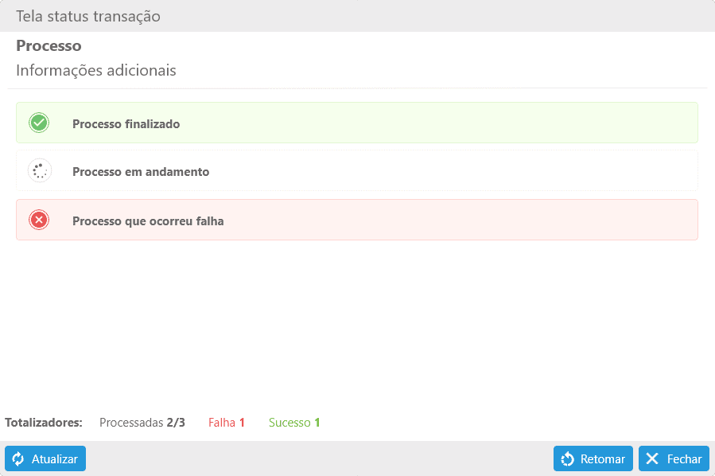Click the circular retry icon on Retomar
The image size is (715, 476).
tap(568, 459)
